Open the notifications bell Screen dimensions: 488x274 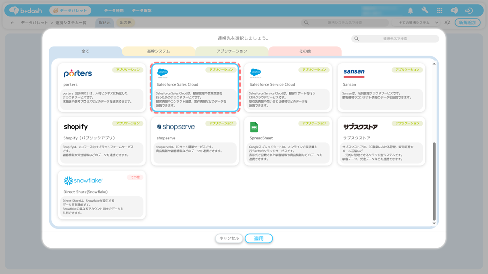410,10
